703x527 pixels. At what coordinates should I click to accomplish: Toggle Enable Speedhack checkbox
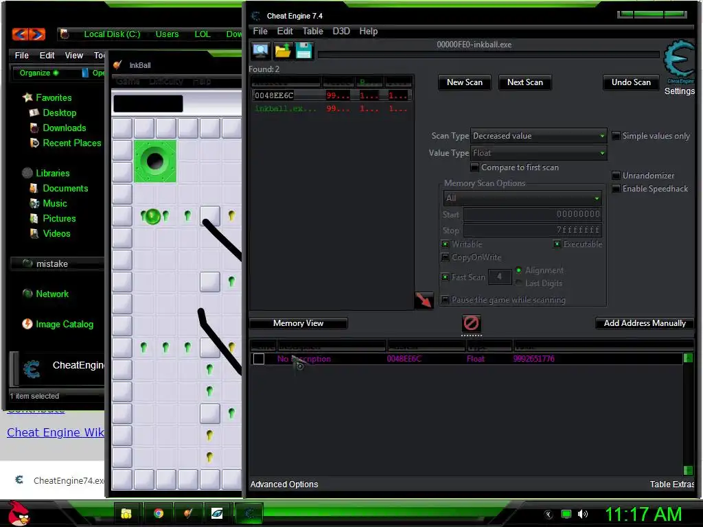616,188
